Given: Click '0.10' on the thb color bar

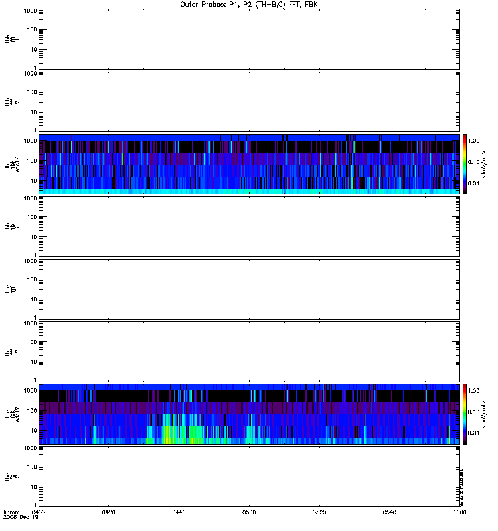Looking at the screenshot, I should point(473,162).
